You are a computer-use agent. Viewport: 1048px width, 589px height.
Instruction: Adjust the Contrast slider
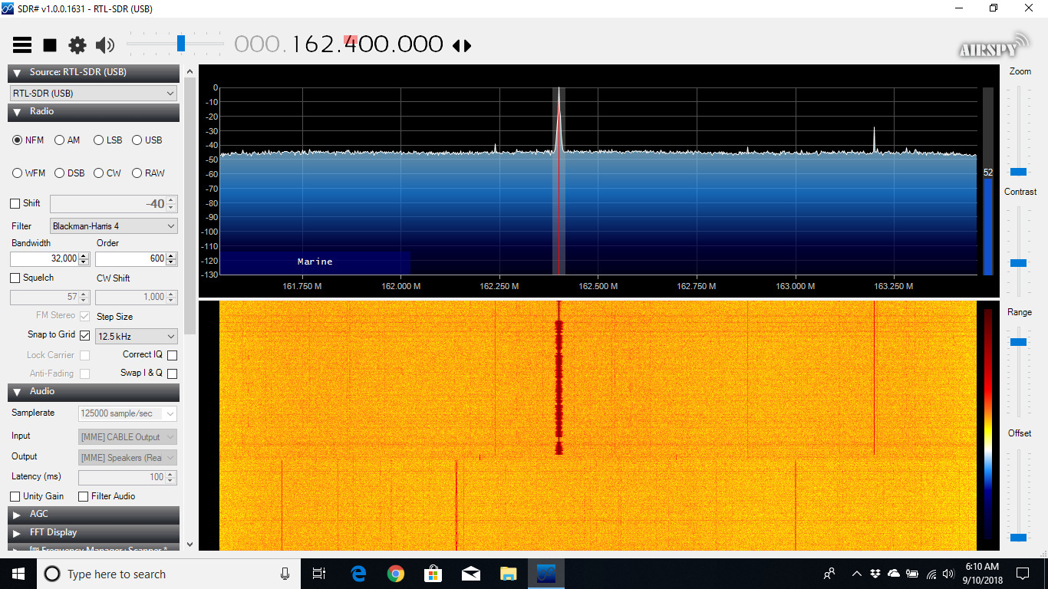(1019, 263)
